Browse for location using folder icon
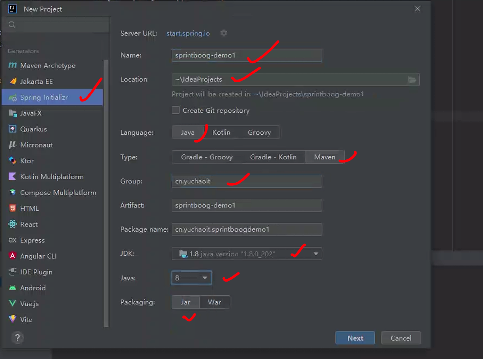This screenshot has width=483, height=359. (412, 80)
